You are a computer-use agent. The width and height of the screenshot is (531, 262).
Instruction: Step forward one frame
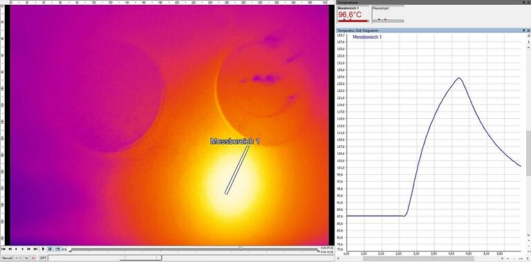pos(23,249)
